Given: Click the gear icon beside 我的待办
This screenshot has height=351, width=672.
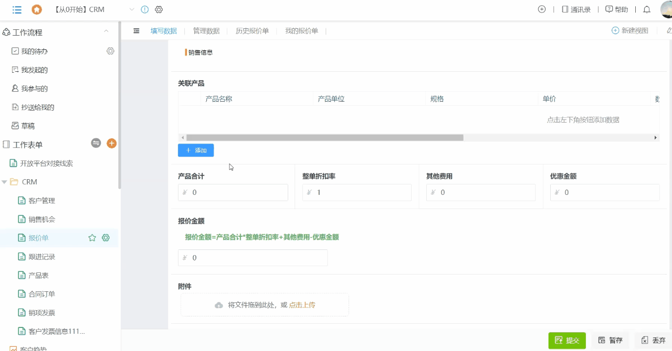Looking at the screenshot, I should [x=110, y=51].
